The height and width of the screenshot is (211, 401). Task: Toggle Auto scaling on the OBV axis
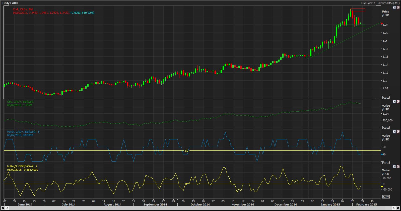tap(386, 128)
